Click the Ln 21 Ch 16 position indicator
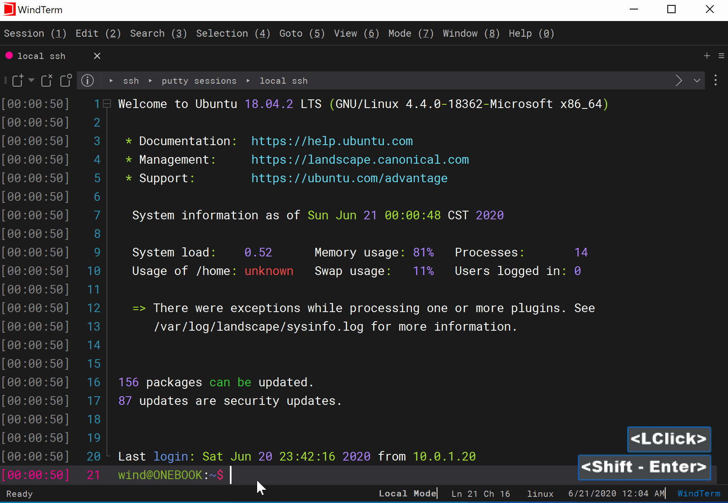The width and height of the screenshot is (728, 503). click(x=481, y=494)
